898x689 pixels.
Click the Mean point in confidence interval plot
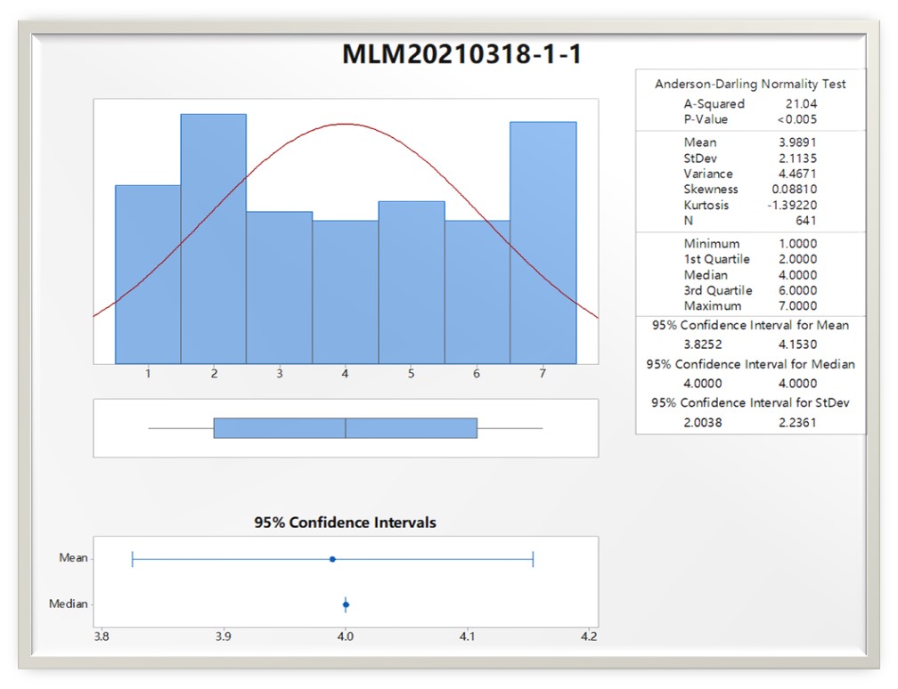click(x=332, y=559)
